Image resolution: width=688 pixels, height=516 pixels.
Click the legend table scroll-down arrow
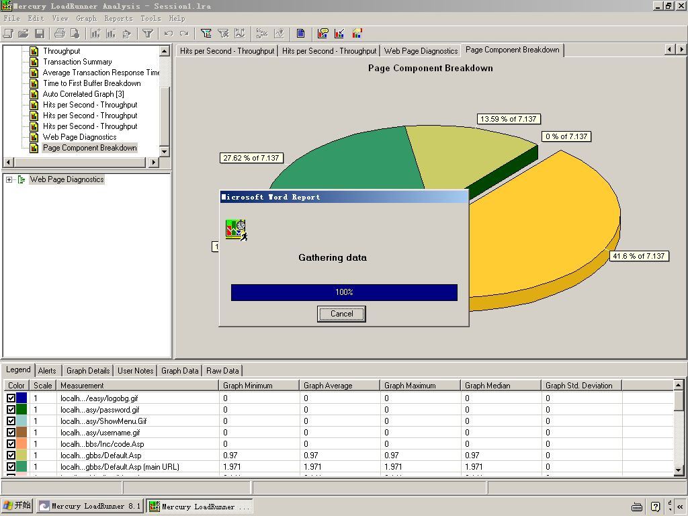[679, 470]
